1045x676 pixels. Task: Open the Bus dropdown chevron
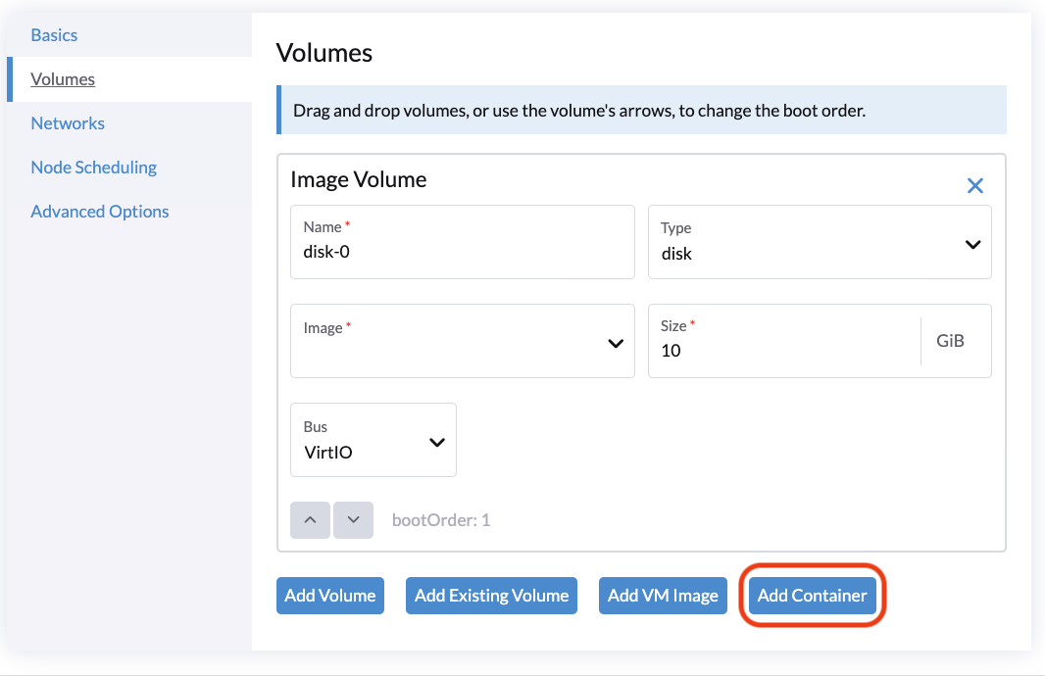click(436, 442)
